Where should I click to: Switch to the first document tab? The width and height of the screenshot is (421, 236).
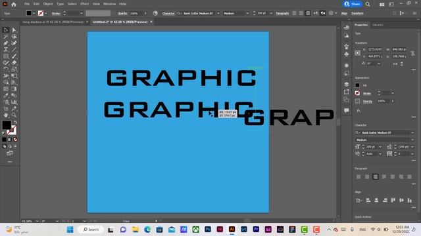[53, 22]
